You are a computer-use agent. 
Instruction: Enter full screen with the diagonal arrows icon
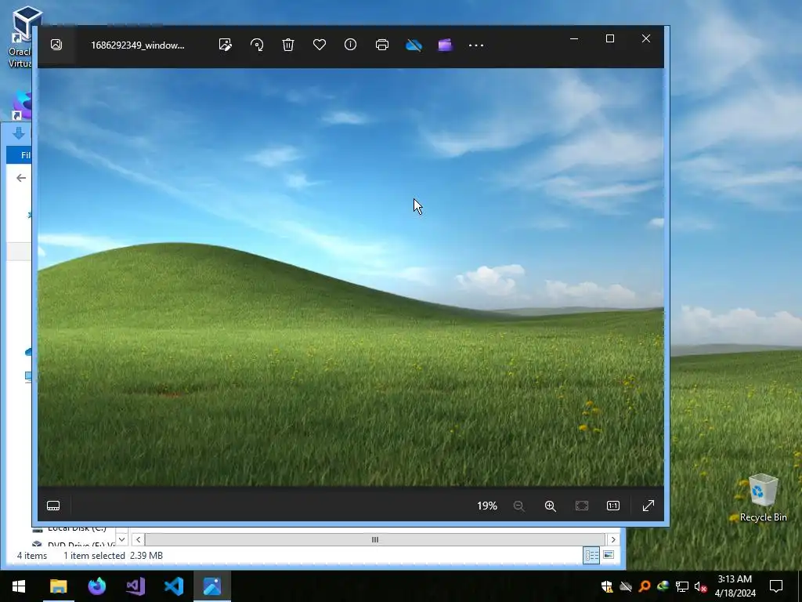tap(648, 506)
